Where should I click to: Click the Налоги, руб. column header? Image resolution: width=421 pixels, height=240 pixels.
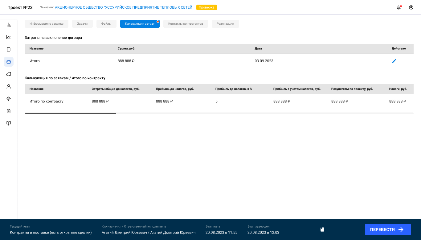click(398, 89)
